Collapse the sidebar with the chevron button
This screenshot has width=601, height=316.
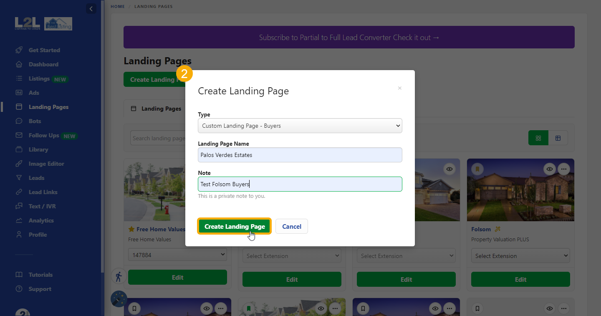coord(91,8)
